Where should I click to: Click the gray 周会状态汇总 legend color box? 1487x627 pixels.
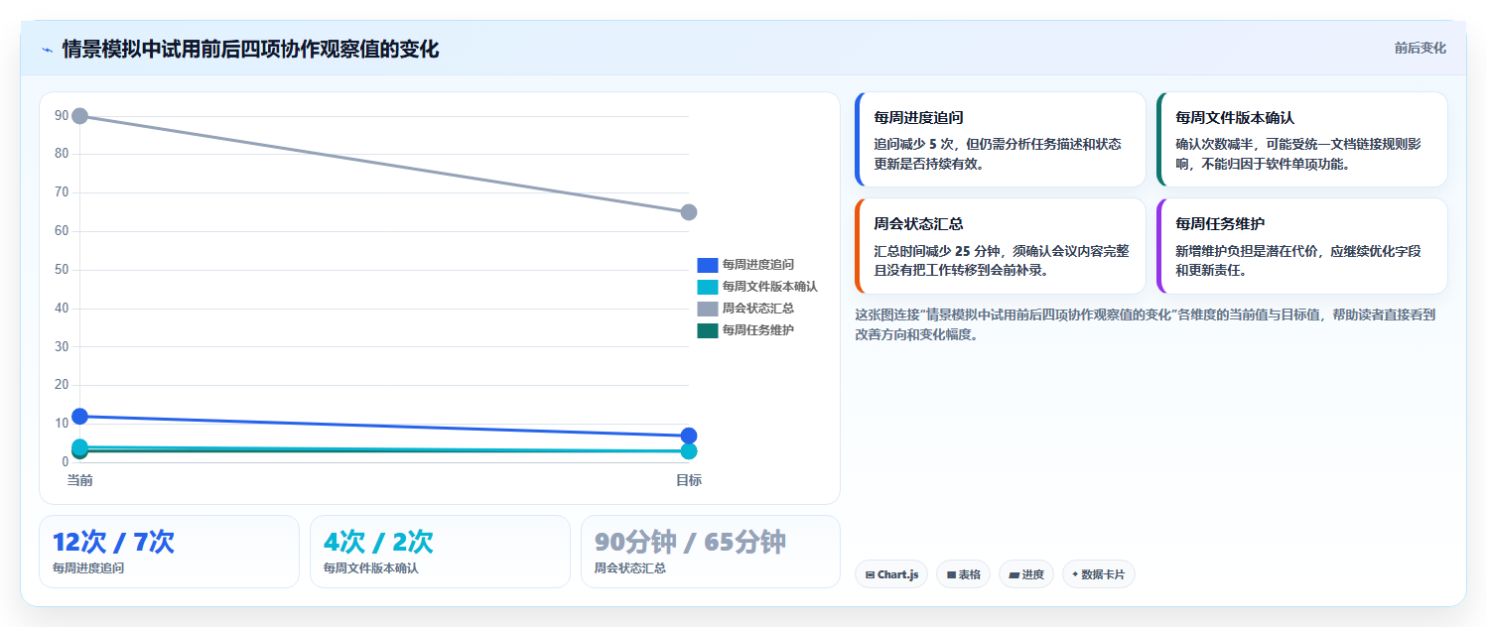(708, 309)
